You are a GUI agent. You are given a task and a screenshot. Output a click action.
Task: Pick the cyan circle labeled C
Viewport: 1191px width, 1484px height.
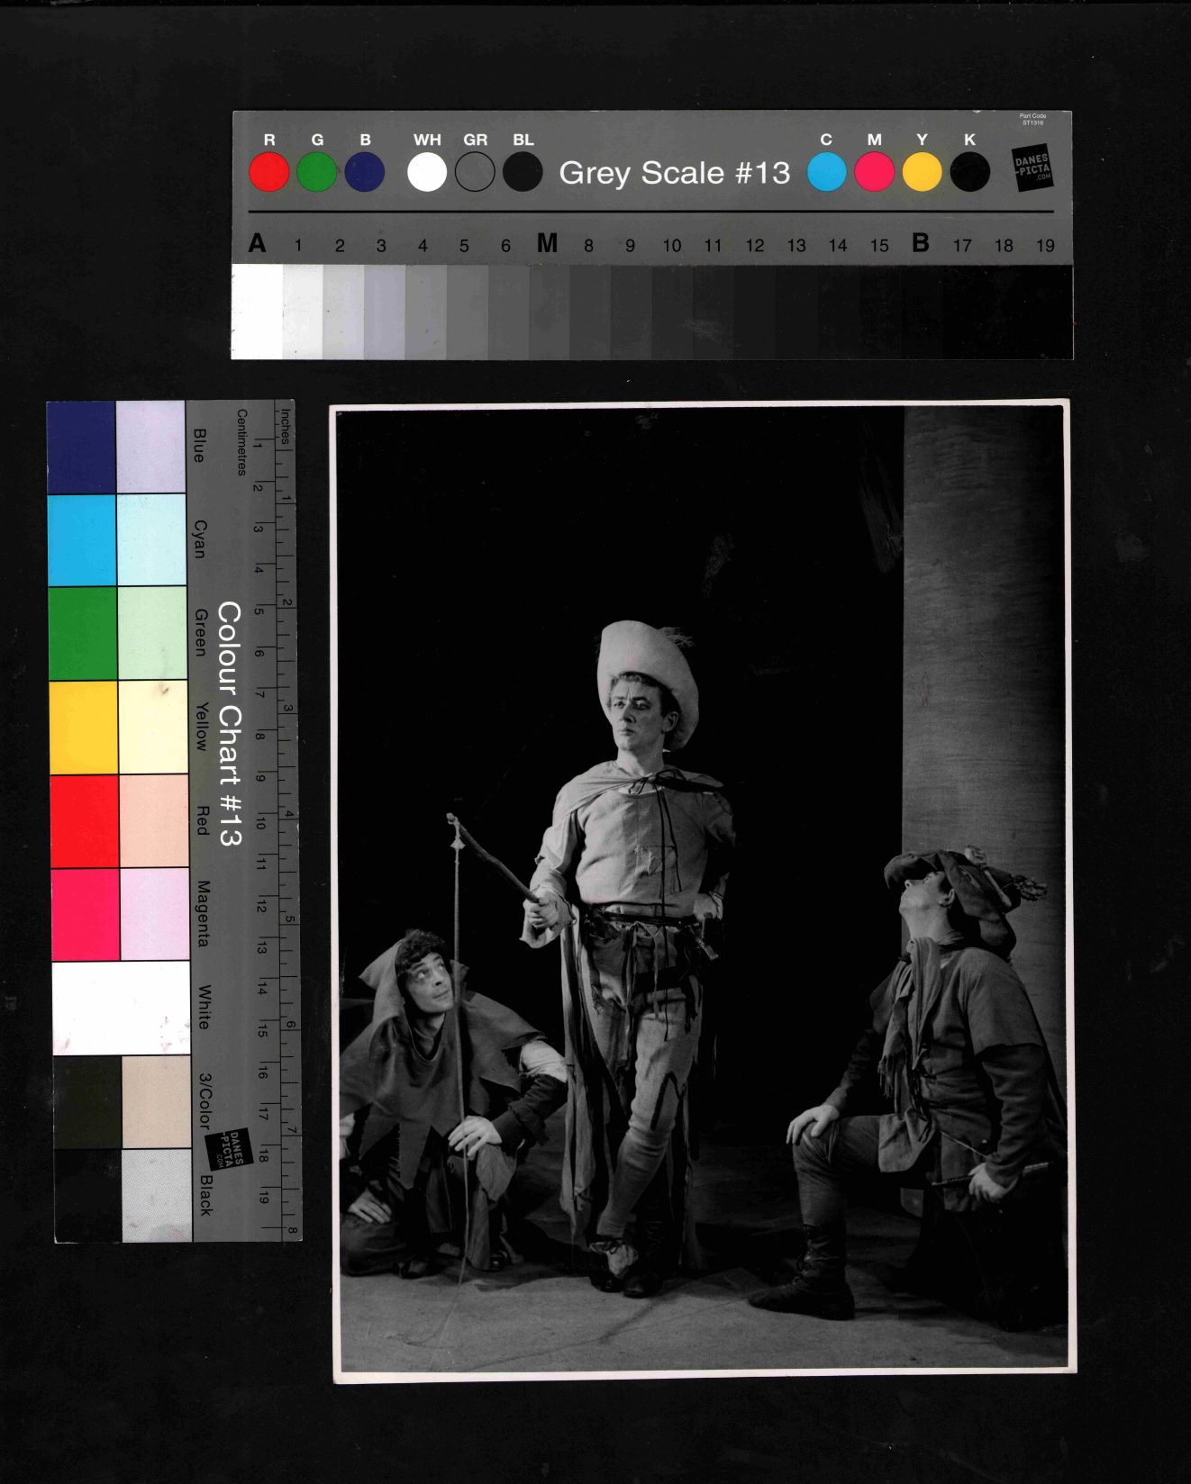click(x=826, y=172)
